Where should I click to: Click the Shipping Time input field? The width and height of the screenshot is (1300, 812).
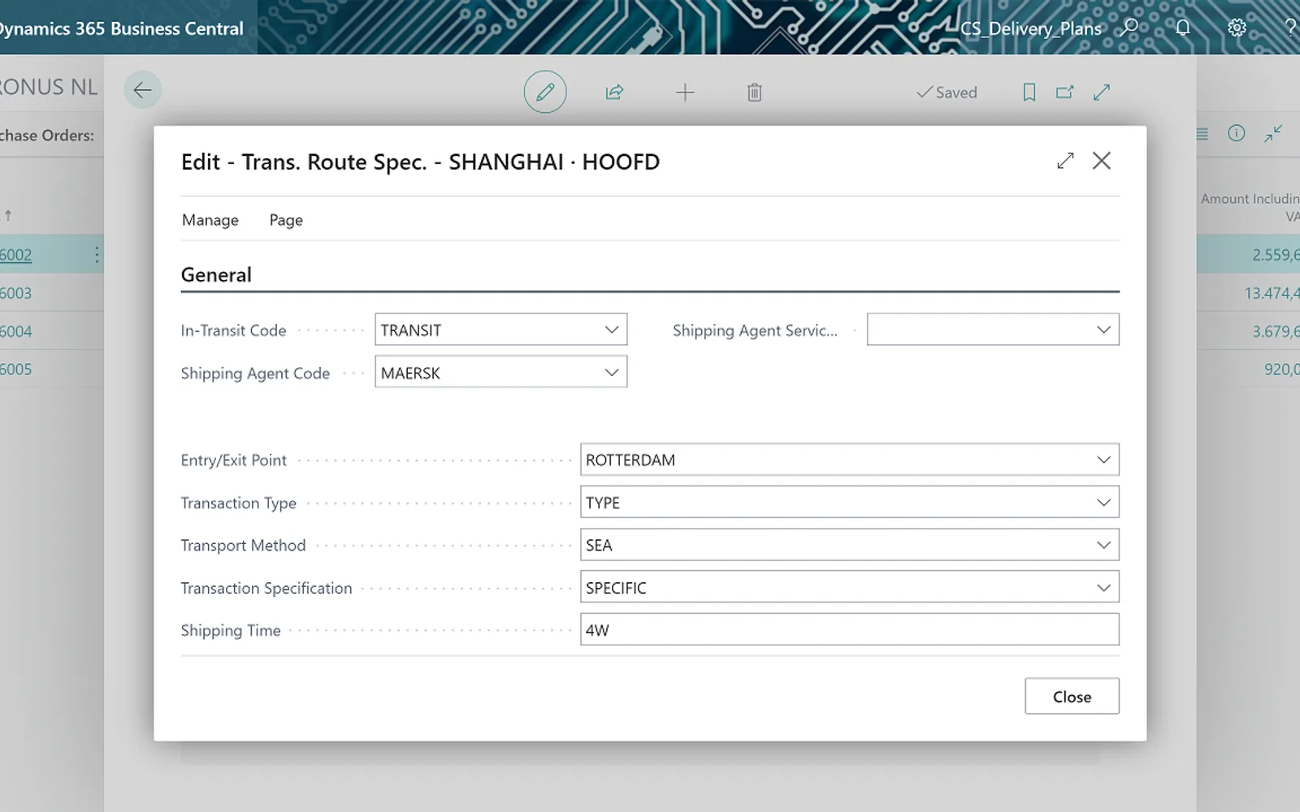pos(850,630)
